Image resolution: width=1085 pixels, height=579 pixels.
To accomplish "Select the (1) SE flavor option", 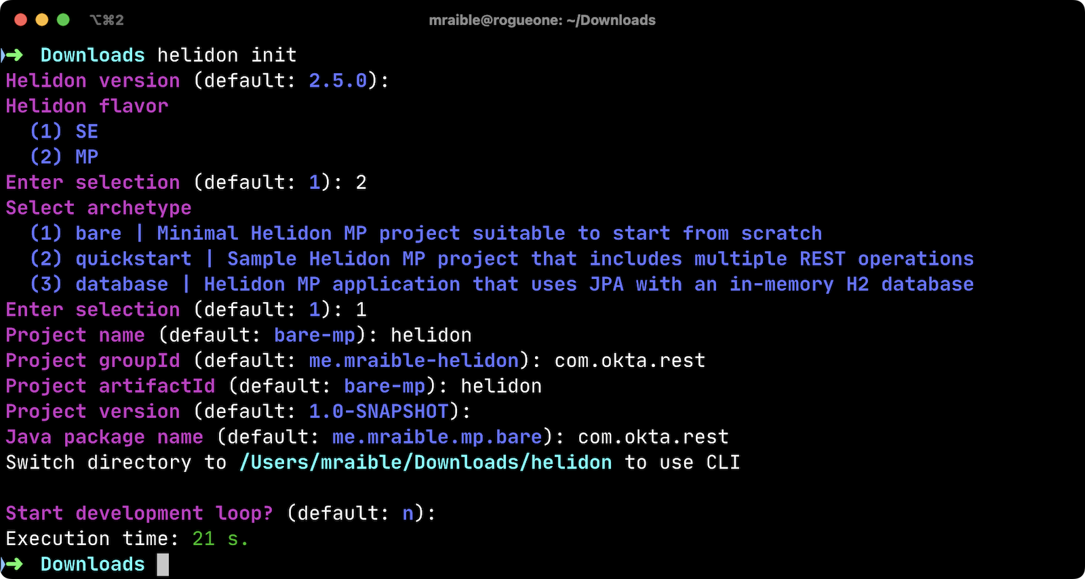I will coord(64,131).
